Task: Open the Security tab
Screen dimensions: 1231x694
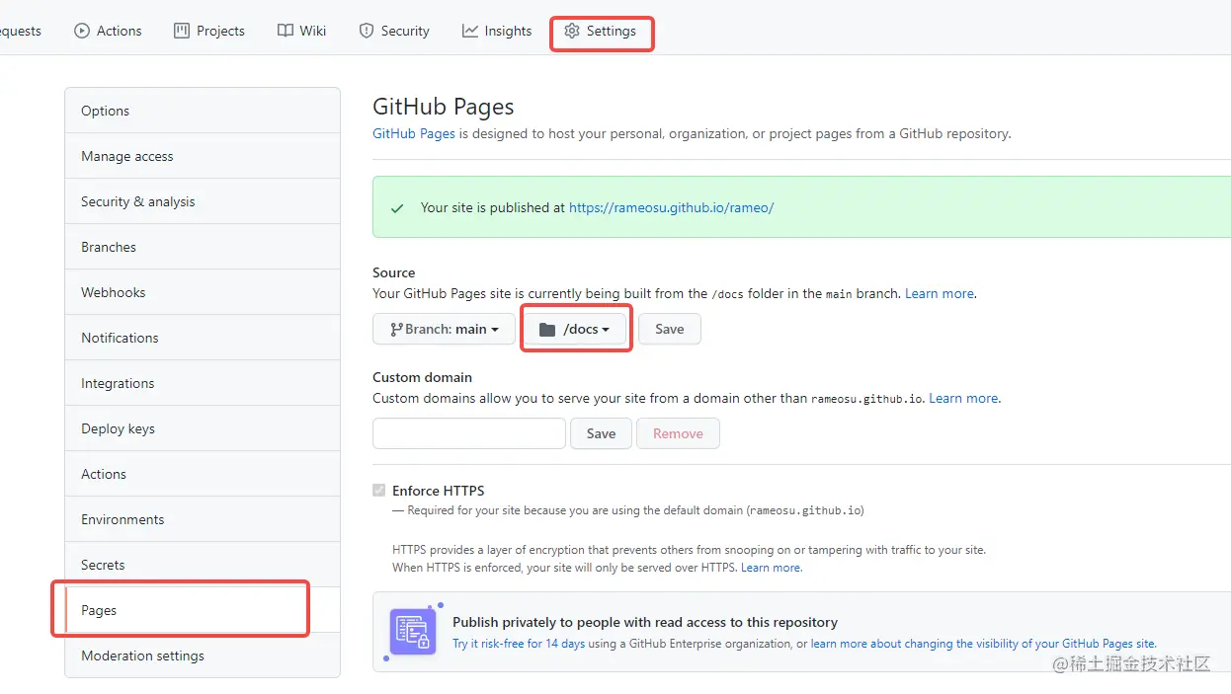Action: (394, 31)
